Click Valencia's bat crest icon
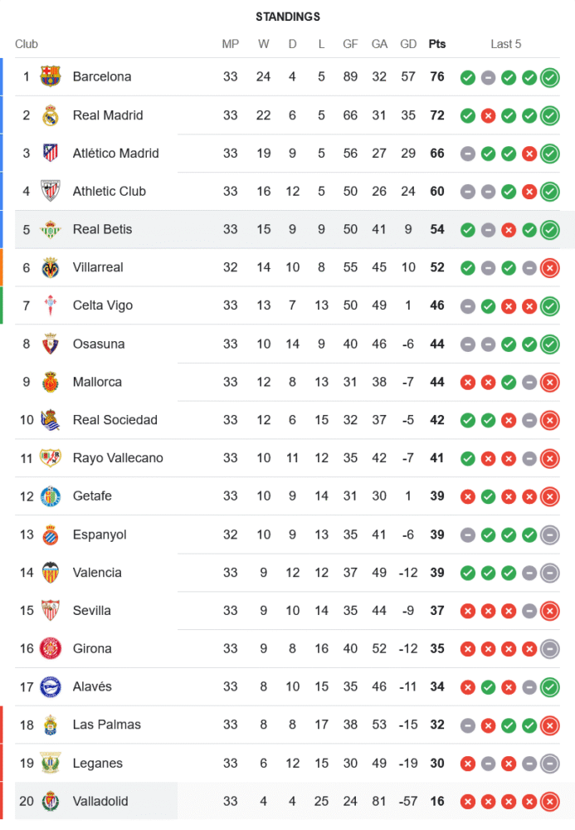Viewport: 575px width, 830px height. tap(51, 573)
